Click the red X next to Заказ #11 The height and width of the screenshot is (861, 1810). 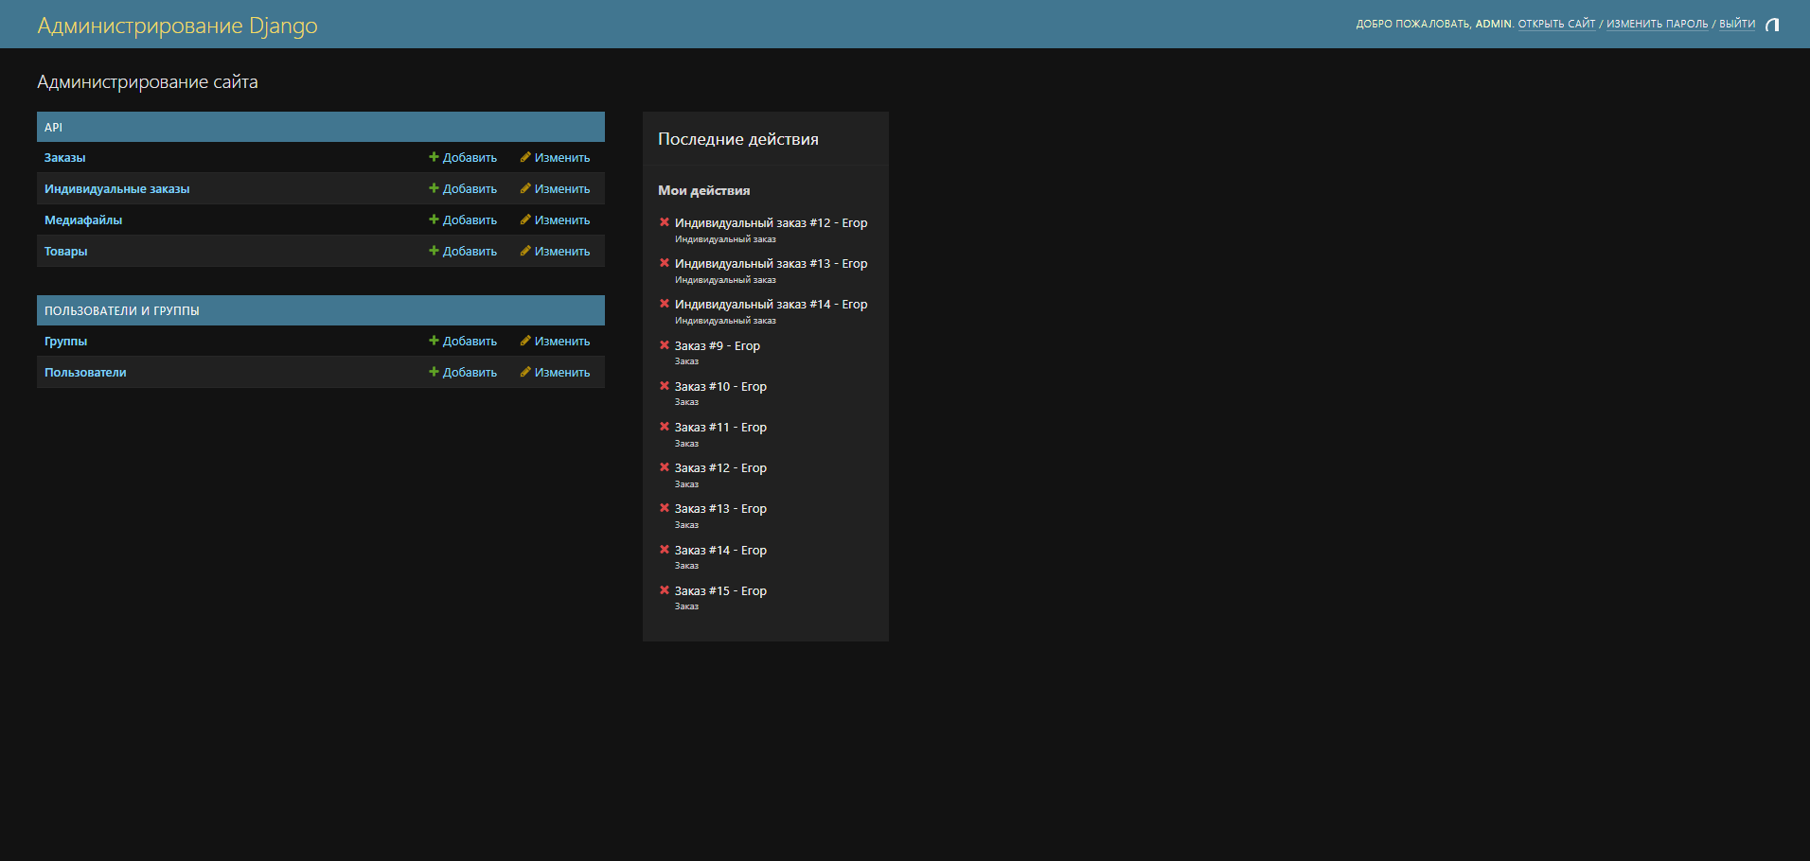tap(665, 427)
